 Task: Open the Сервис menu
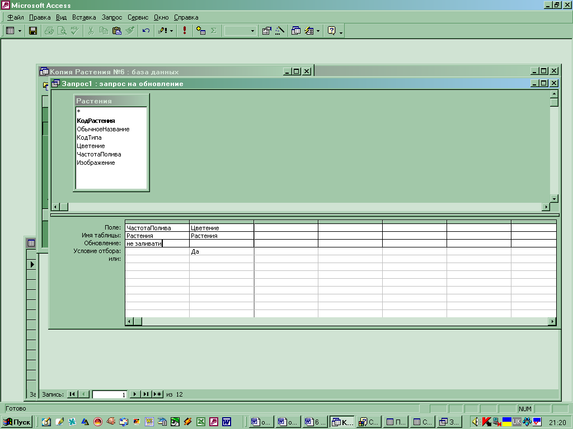(138, 17)
